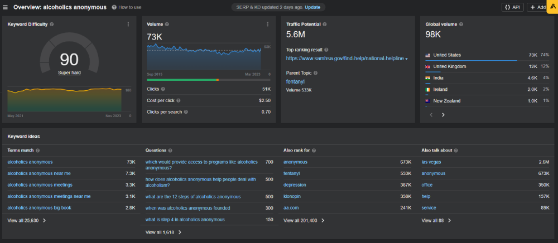This screenshot has width=558, height=243.
Task: Open alcoholics anonymous big book keyword
Action: pyautogui.click(x=40, y=208)
